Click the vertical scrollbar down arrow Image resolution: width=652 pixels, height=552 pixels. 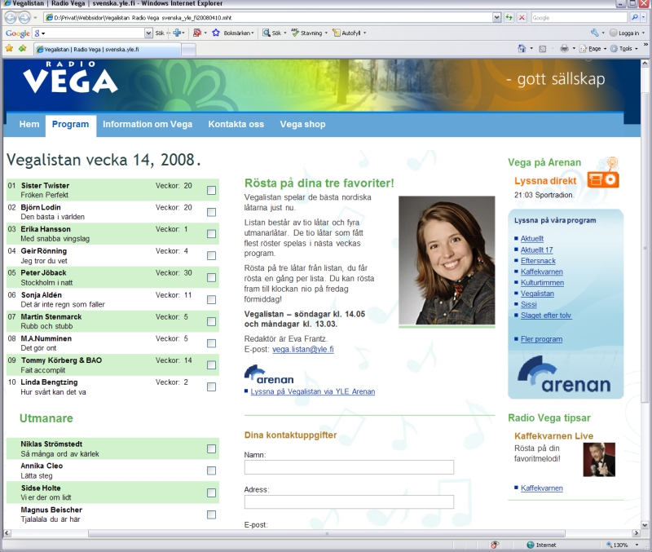645,524
